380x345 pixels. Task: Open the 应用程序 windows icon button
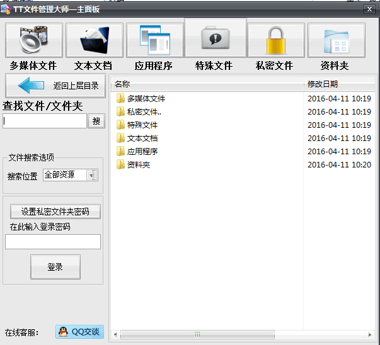(x=155, y=40)
